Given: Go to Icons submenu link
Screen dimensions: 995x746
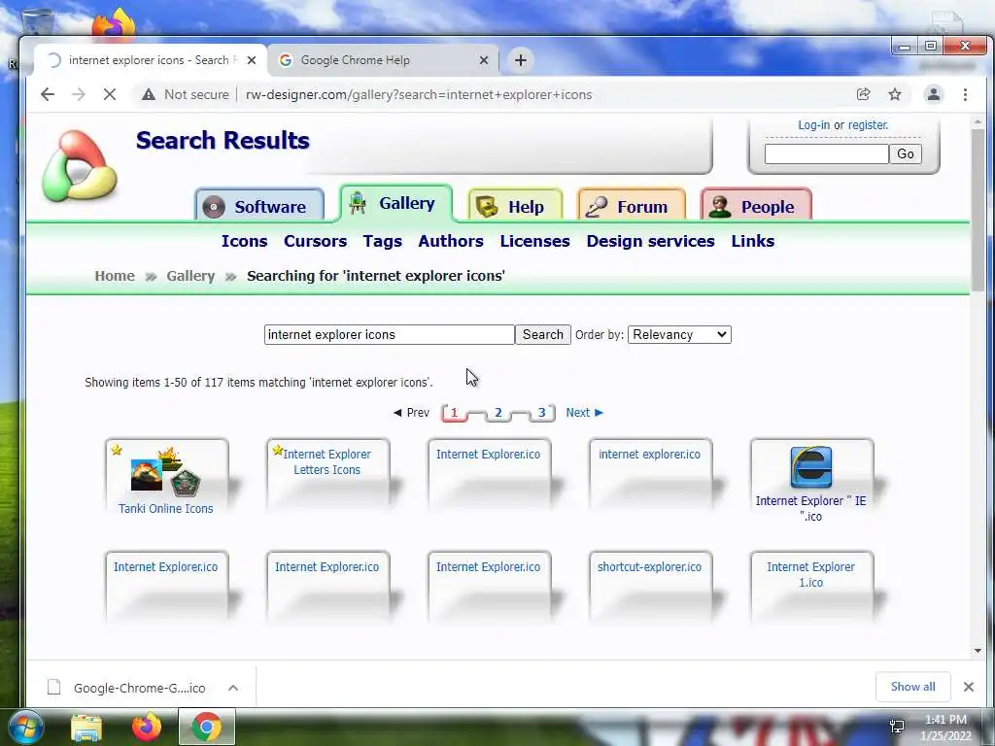Looking at the screenshot, I should coord(244,241).
